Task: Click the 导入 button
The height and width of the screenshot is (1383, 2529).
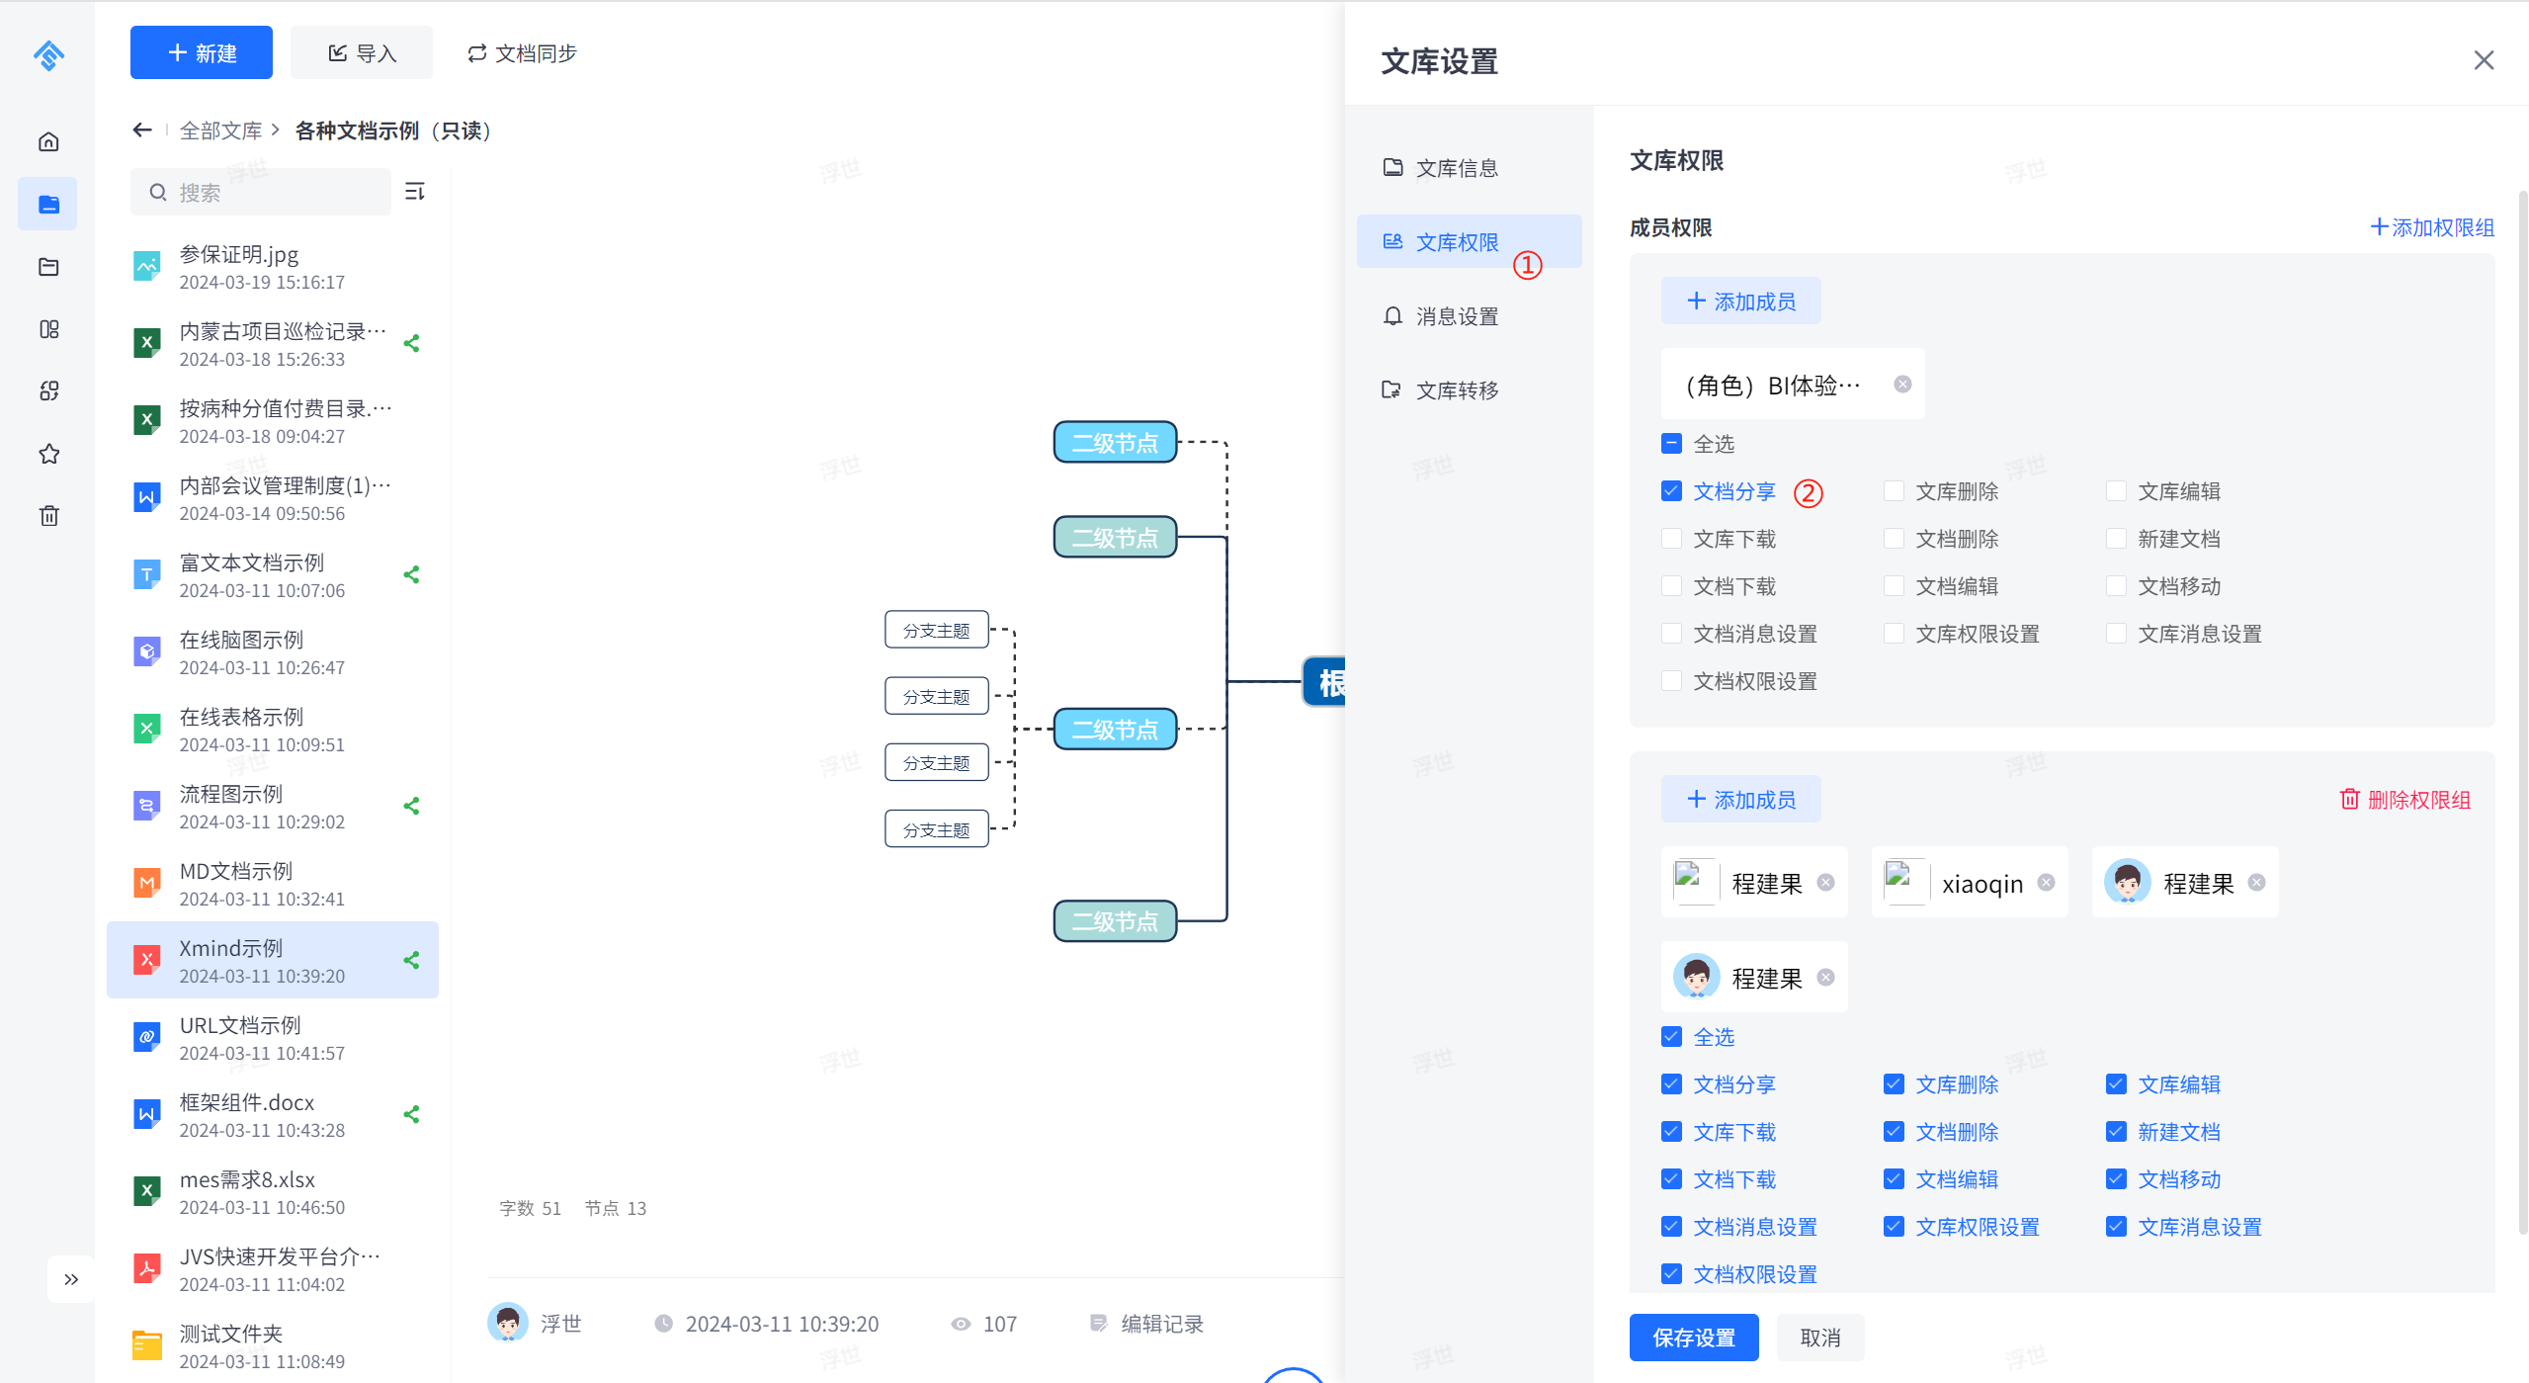Action: (x=362, y=52)
